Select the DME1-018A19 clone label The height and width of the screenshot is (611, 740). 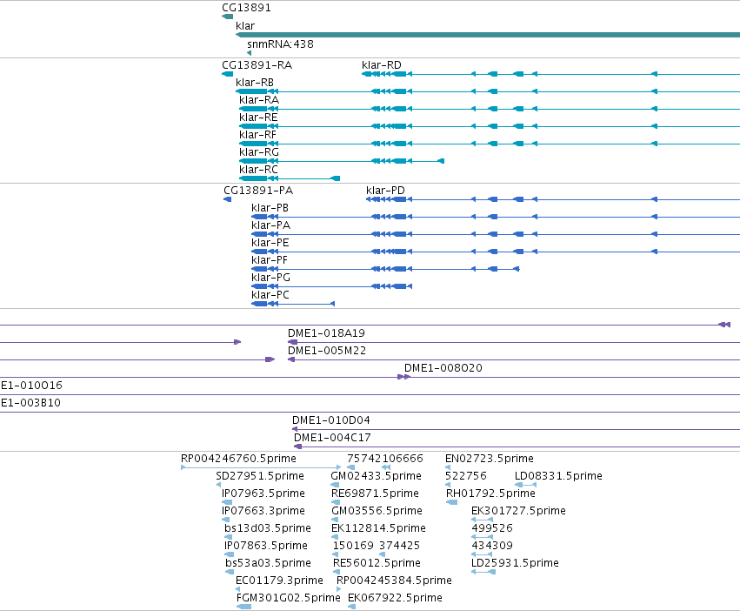(x=326, y=333)
